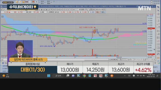Click the lock icon in top toolbar
The image size is (161, 90).
(23, 2)
